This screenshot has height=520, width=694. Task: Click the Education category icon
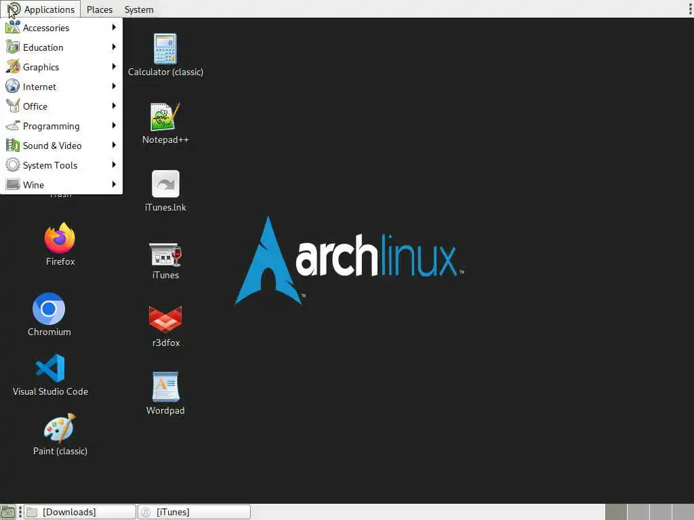[x=12, y=47]
